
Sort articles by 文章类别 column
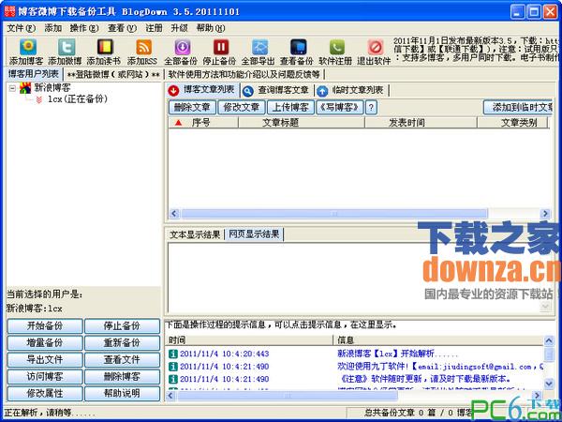click(x=512, y=123)
